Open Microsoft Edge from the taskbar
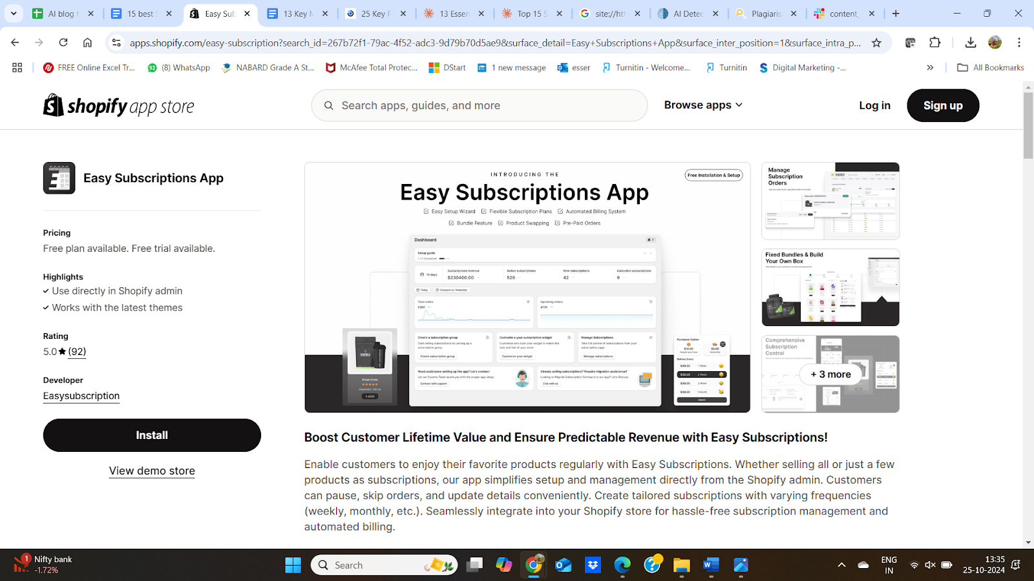This screenshot has width=1034, height=581. pos(622,565)
